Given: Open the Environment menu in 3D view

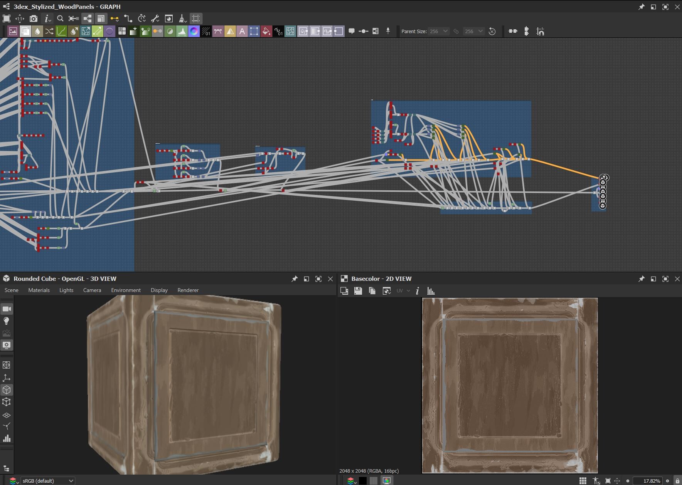Looking at the screenshot, I should (126, 290).
